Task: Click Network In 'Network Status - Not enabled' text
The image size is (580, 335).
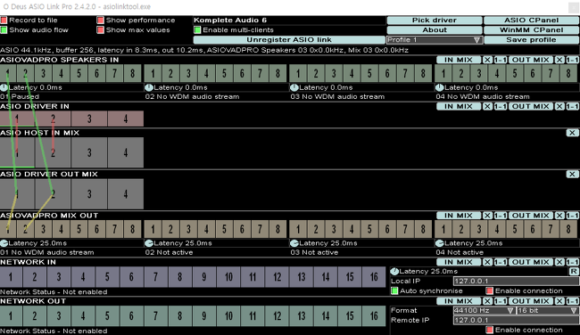Action: [54, 291]
